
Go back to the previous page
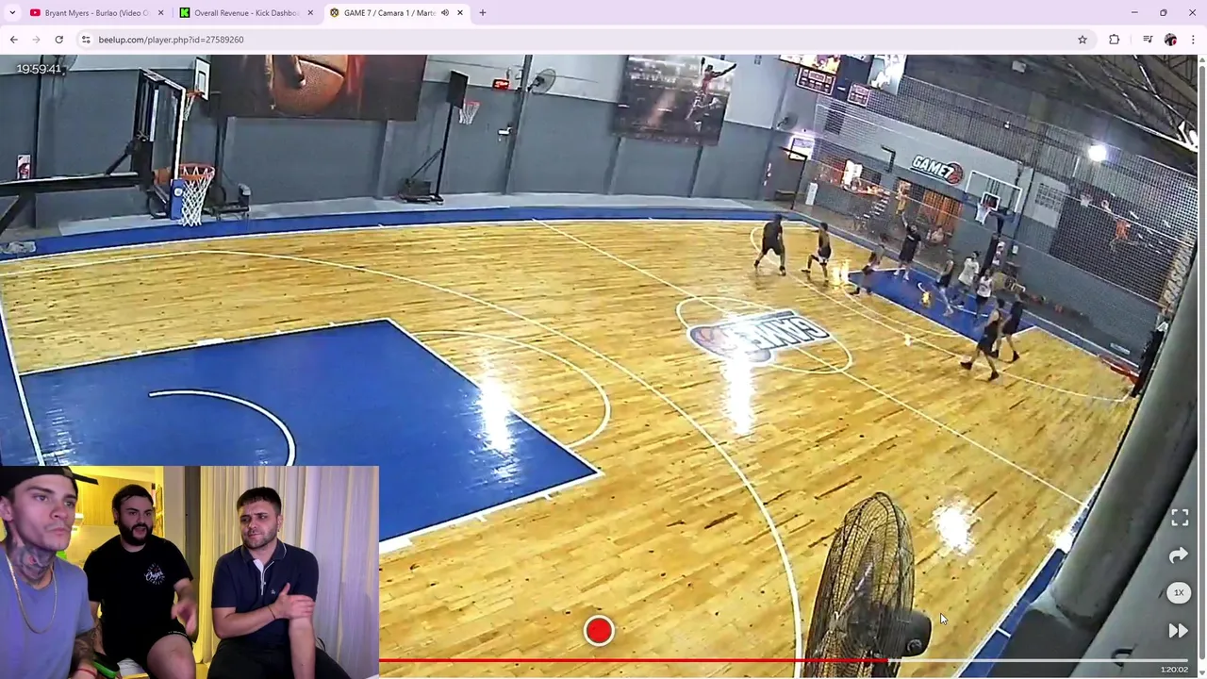pyautogui.click(x=14, y=40)
